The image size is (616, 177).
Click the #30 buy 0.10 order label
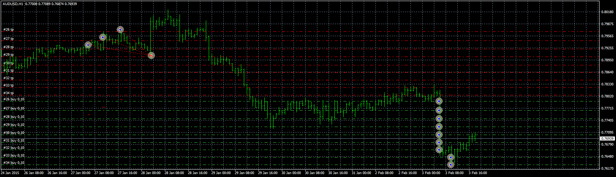coord(14,133)
